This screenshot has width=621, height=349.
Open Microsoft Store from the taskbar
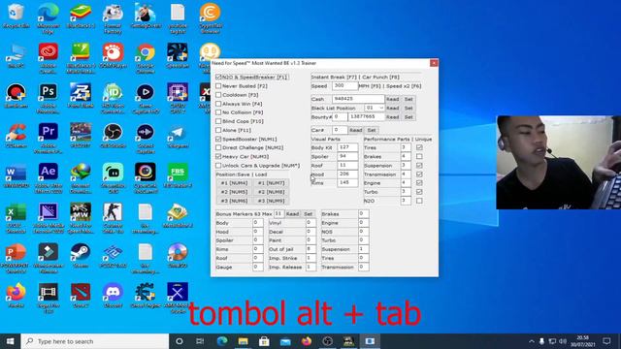coord(264,341)
